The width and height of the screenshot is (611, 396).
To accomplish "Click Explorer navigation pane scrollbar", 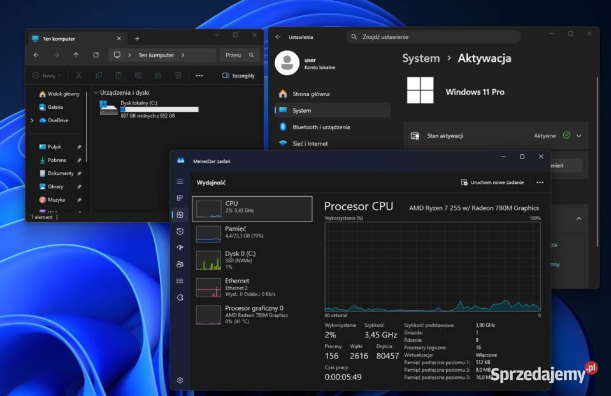I will click(86, 127).
